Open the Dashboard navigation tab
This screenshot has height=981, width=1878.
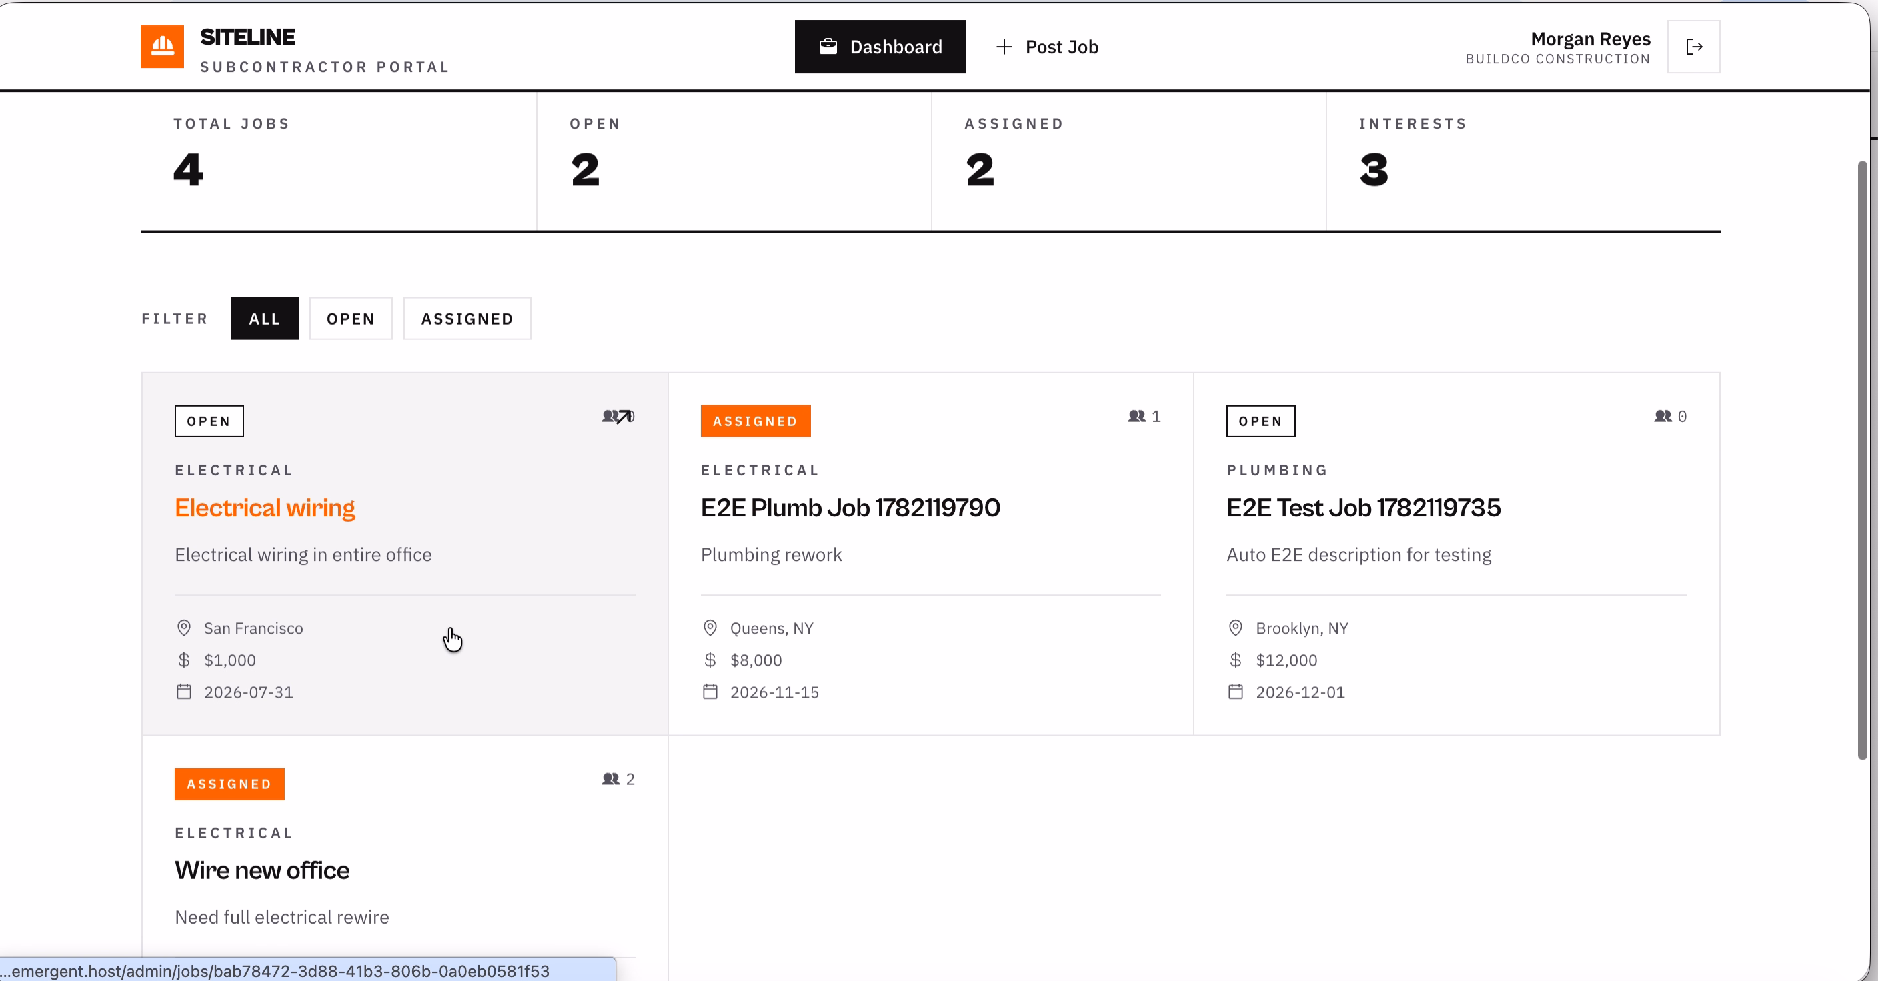[x=880, y=47]
